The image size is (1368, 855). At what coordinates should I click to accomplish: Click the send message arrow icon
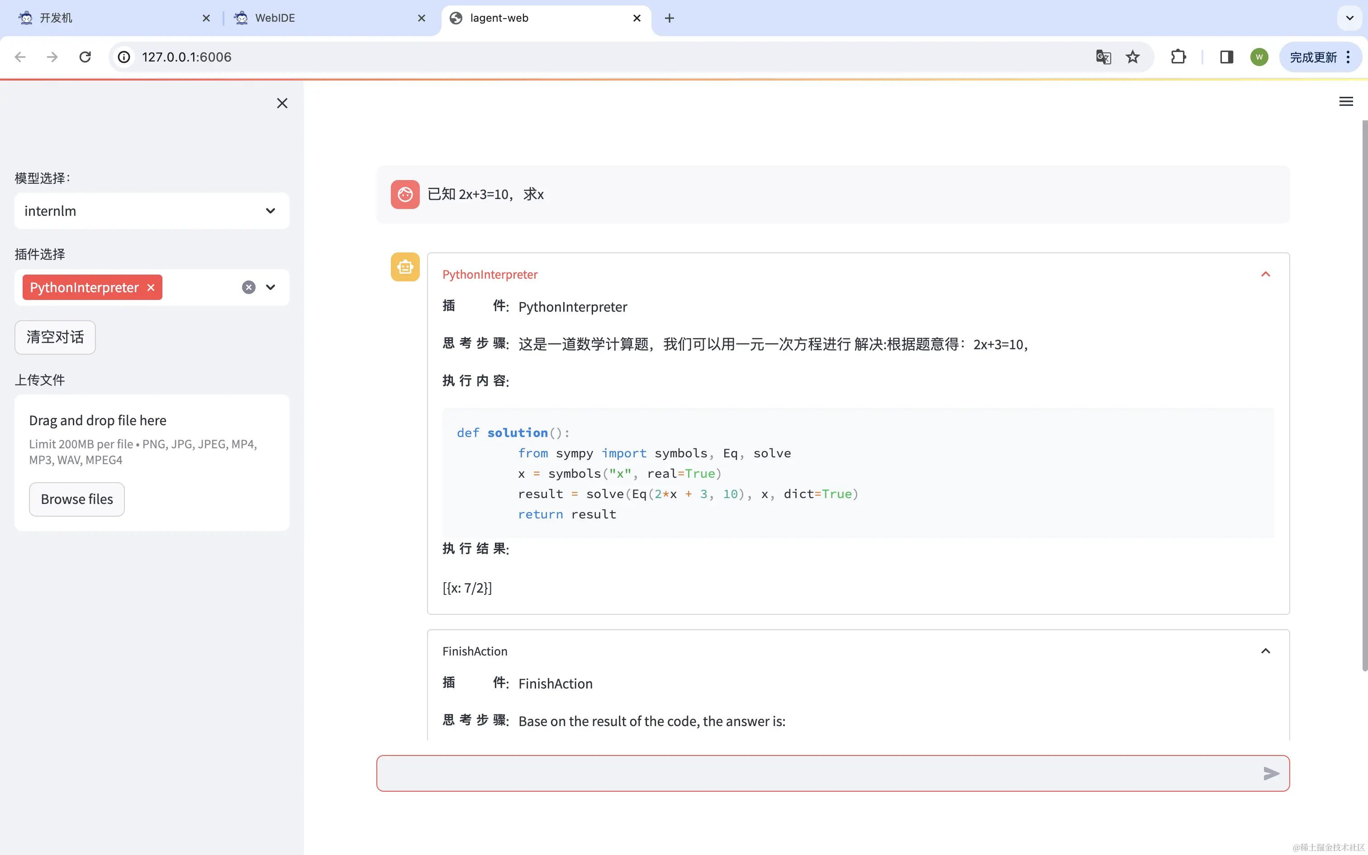click(1271, 773)
